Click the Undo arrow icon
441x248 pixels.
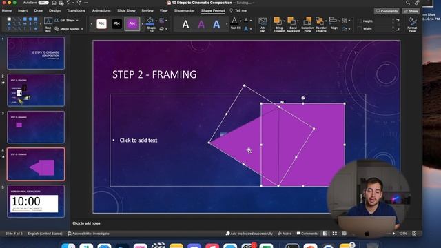pyautogui.click(x=68, y=3)
